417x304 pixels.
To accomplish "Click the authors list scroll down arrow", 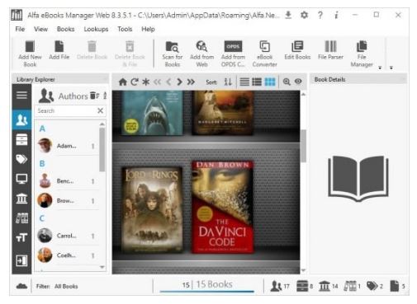I will tap(102, 267).
